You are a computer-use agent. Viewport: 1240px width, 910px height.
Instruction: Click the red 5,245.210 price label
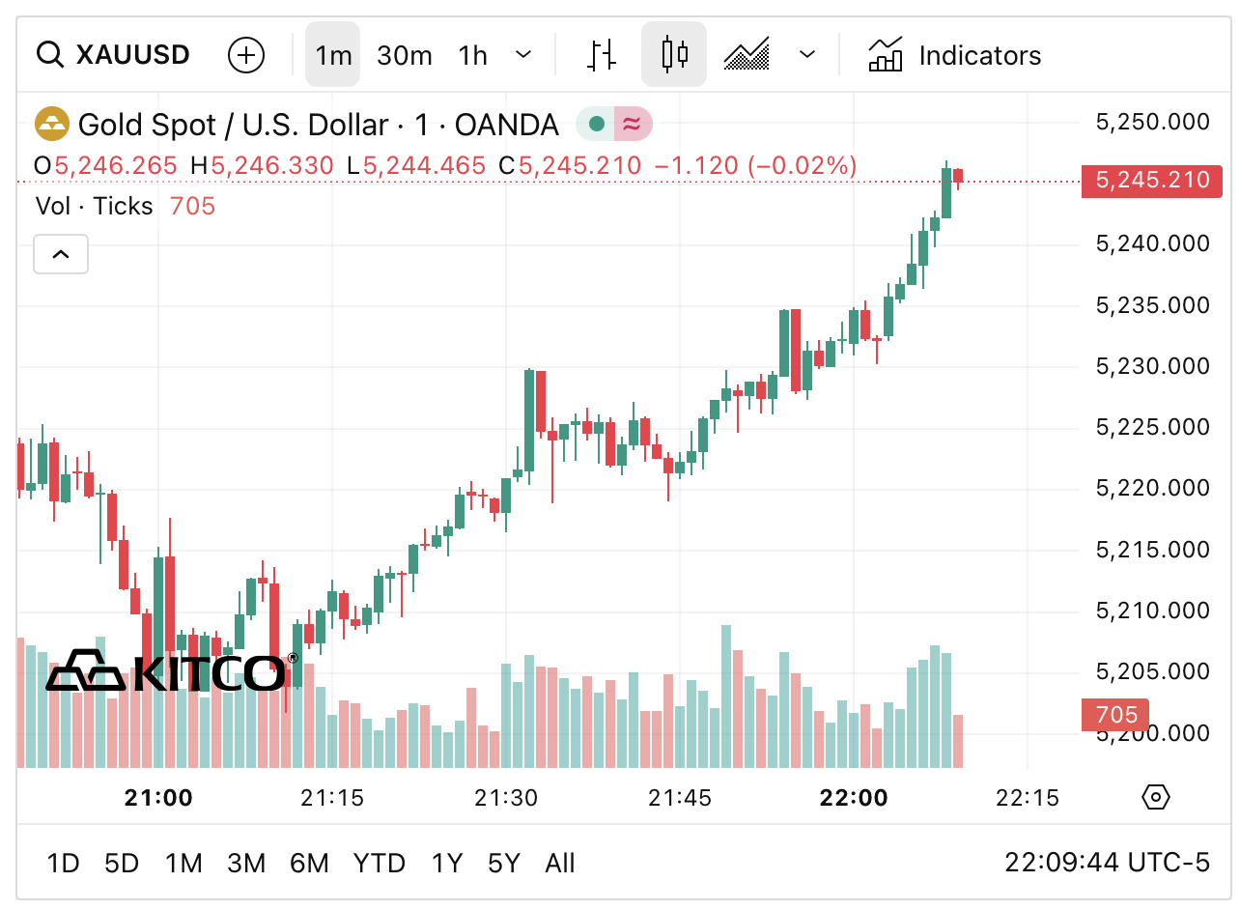tap(1151, 181)
